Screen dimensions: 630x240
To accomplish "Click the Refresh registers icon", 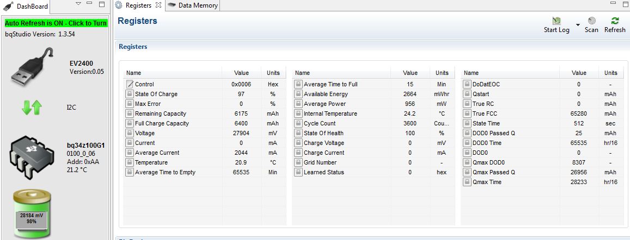I will [615, 21].
